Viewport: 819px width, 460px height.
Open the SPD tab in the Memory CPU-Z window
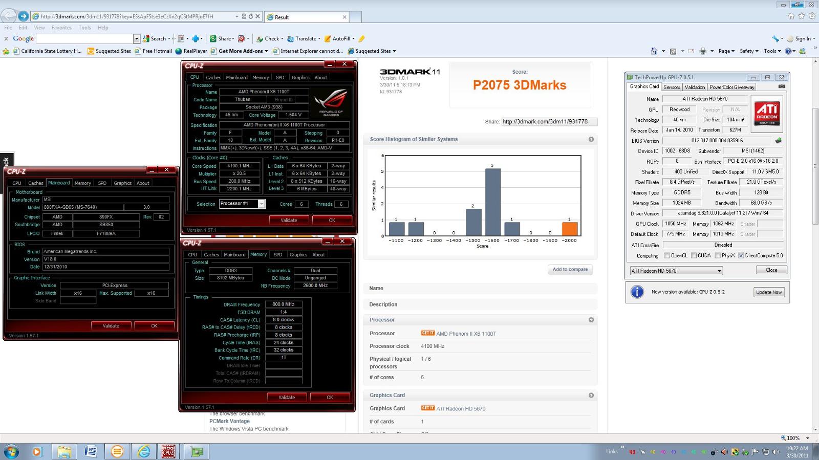pos(278,254)
